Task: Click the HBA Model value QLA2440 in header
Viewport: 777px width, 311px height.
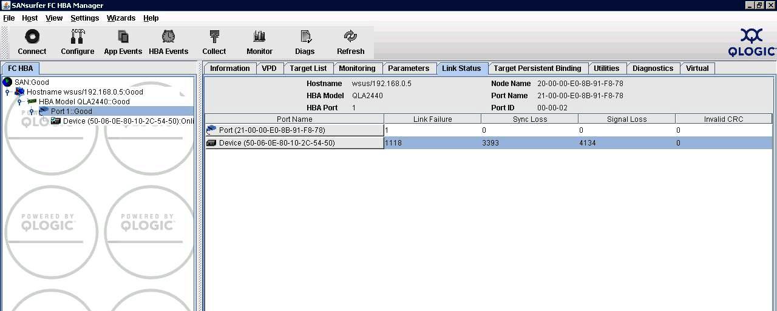Action: [367, 96]
